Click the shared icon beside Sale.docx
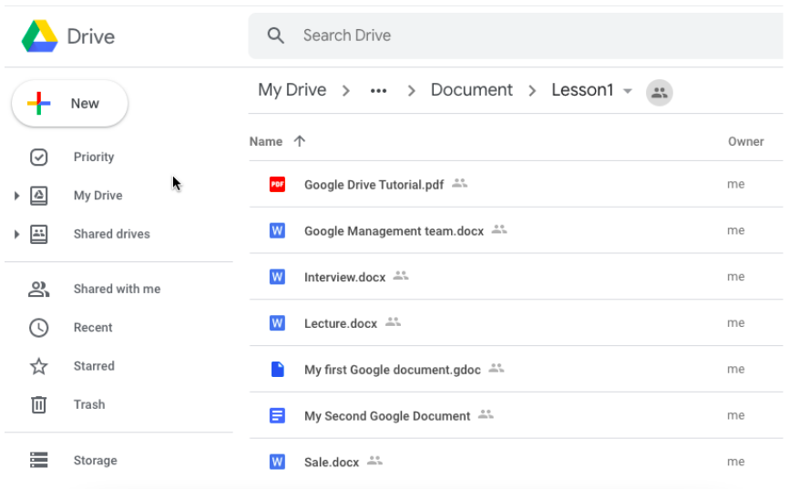 tap(374, 461)
